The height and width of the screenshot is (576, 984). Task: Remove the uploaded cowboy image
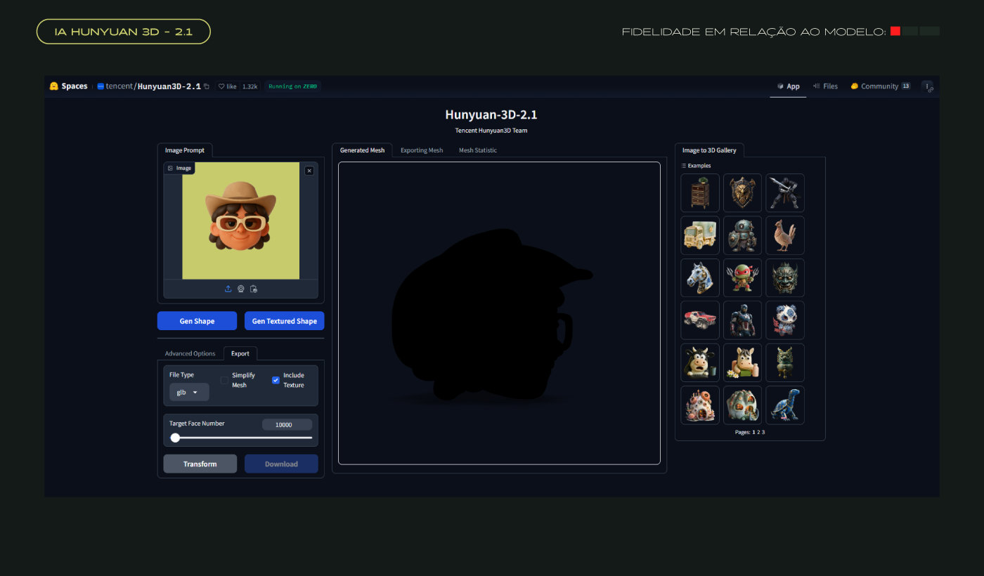(x=309, y=171)
